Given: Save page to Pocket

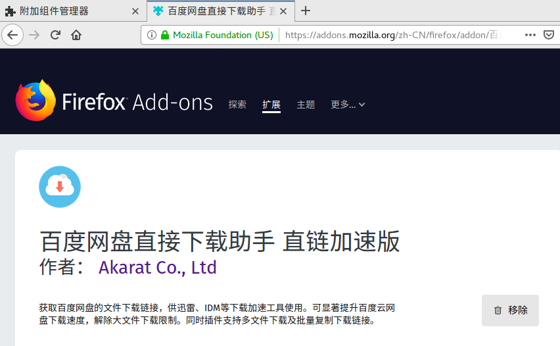Looking at the screenshot, I should pyautogui.click(x=549, y=35).
